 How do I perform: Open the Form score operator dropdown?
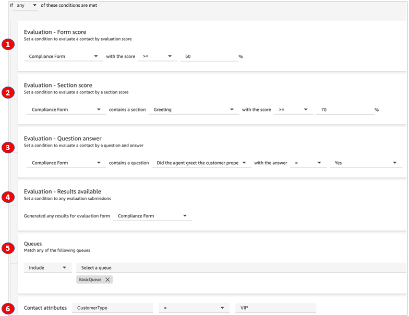click(x=157, y=56)
